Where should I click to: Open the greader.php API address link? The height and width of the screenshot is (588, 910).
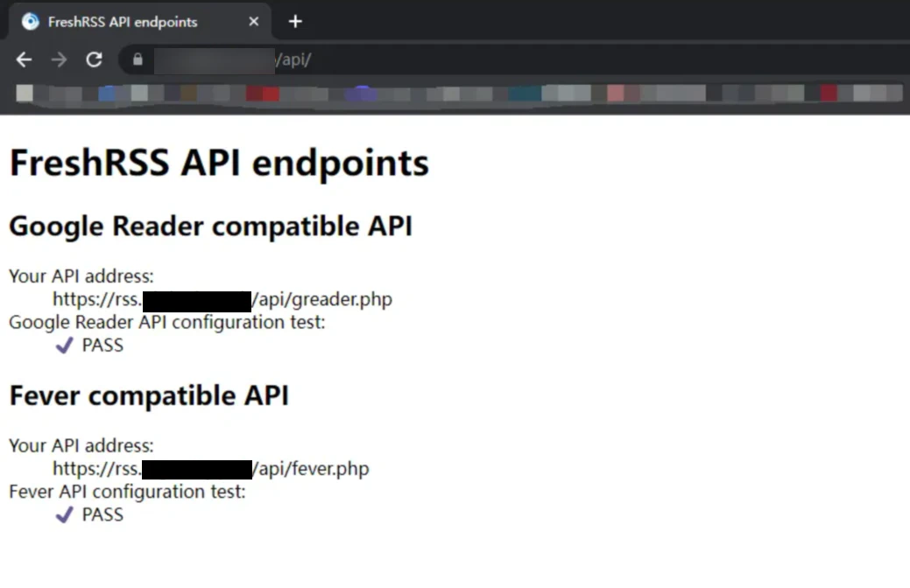point(223,298)
